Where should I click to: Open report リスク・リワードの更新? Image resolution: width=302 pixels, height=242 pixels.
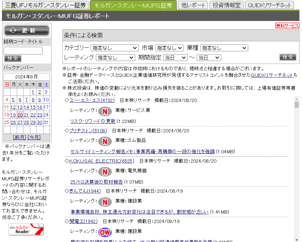pos(93,121)
